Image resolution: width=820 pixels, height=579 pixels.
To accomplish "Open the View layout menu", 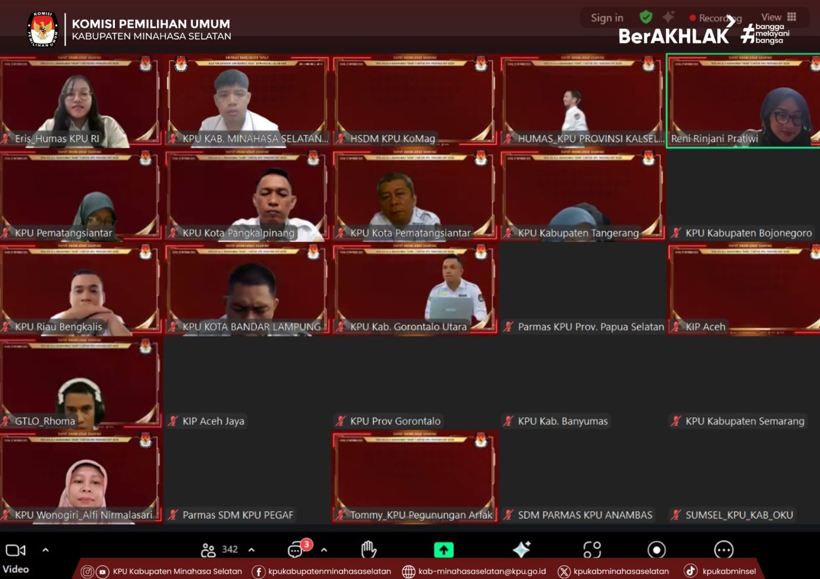I will (x=778, y=17).
